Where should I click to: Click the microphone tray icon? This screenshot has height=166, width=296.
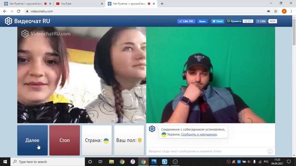click(x=254, y=162)
